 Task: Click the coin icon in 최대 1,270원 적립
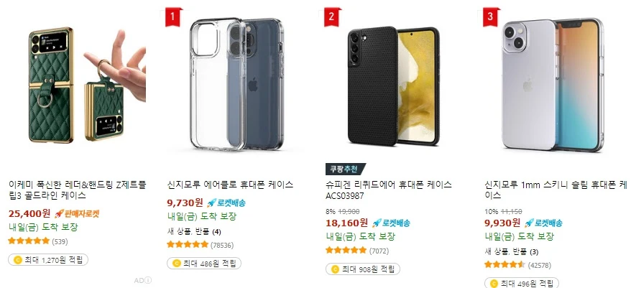pos(18,260)
